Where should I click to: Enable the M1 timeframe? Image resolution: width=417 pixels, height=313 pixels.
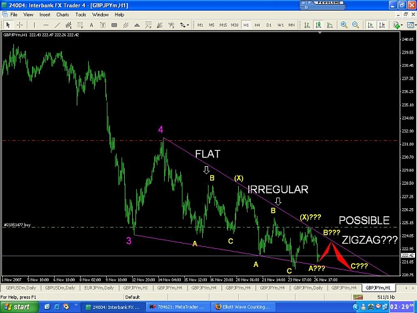[200, 25]
